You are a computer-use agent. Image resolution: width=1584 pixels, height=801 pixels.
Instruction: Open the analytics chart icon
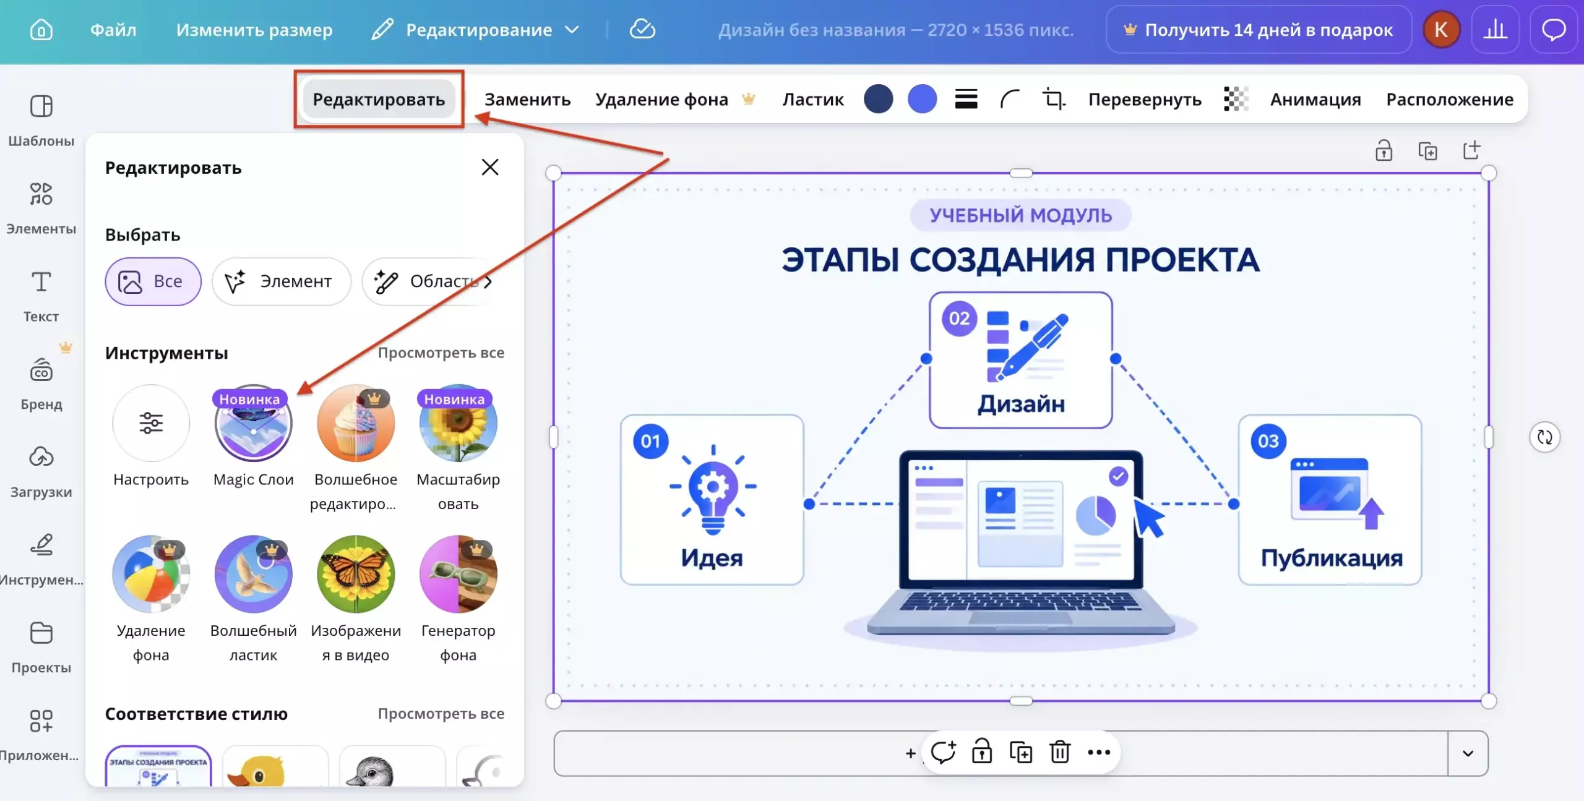click(x=1495, y=29)
